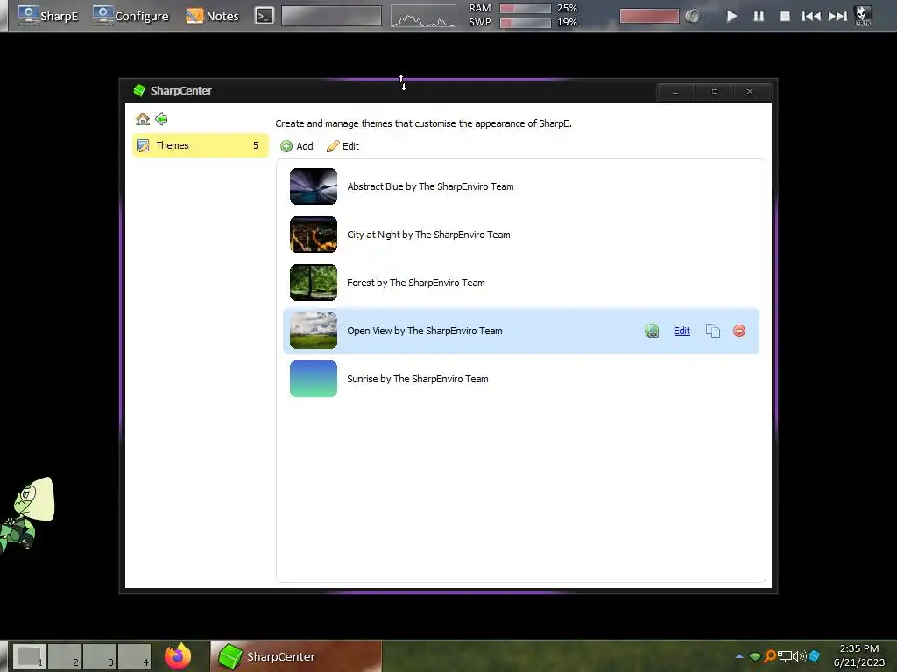Pause playback in the top bar
The width and height of the screenshot is (897, 672).
759,16
